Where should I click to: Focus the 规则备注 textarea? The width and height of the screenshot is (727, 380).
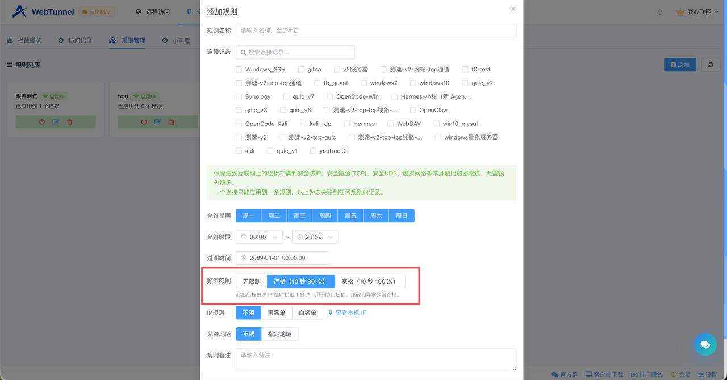[376, 360]
